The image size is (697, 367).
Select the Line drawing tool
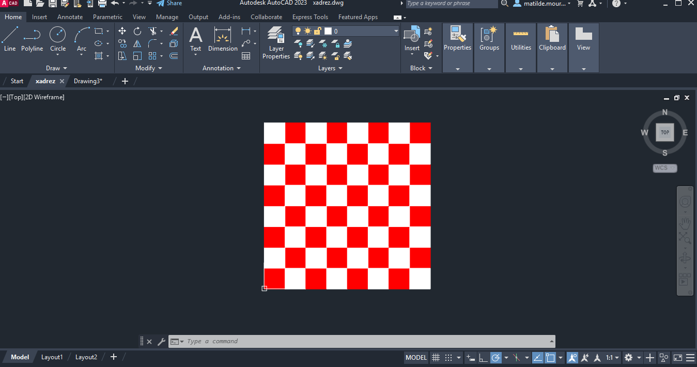click(10, 39)
